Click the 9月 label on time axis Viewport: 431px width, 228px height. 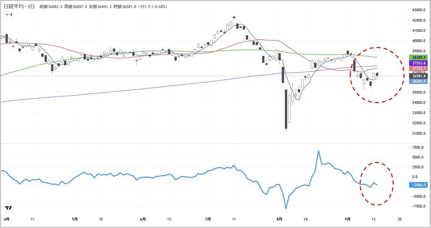click(348, 219)
